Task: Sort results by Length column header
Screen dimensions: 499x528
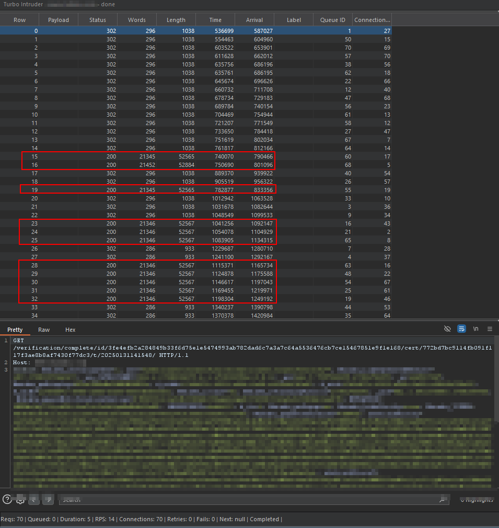Action: click(x=176, y=20)
